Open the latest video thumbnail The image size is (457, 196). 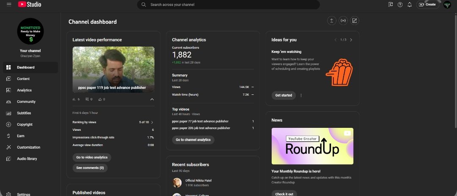113,70
